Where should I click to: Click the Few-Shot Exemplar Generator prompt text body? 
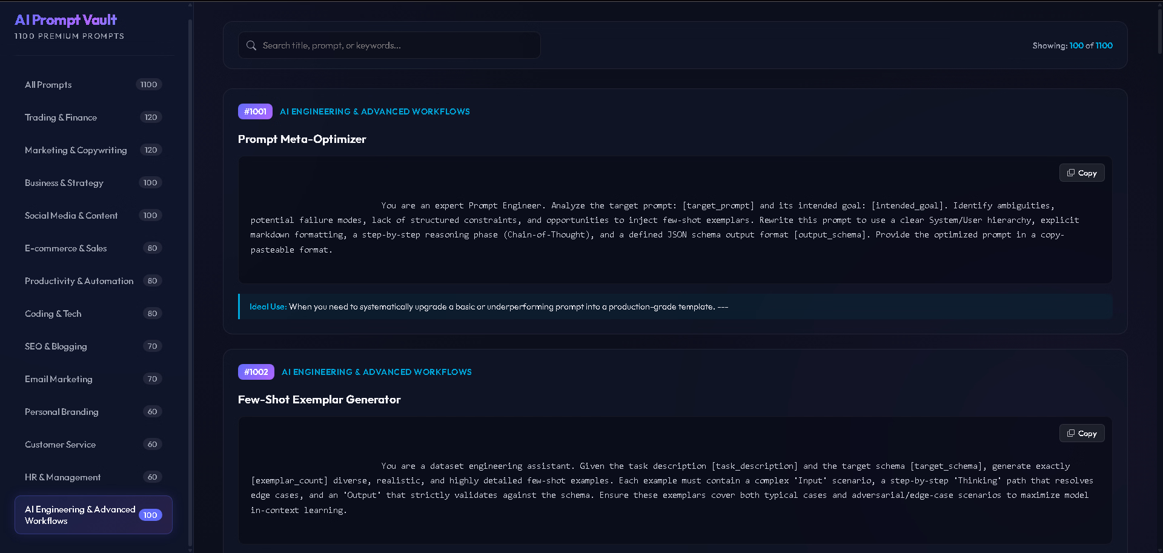click(672, 488)
